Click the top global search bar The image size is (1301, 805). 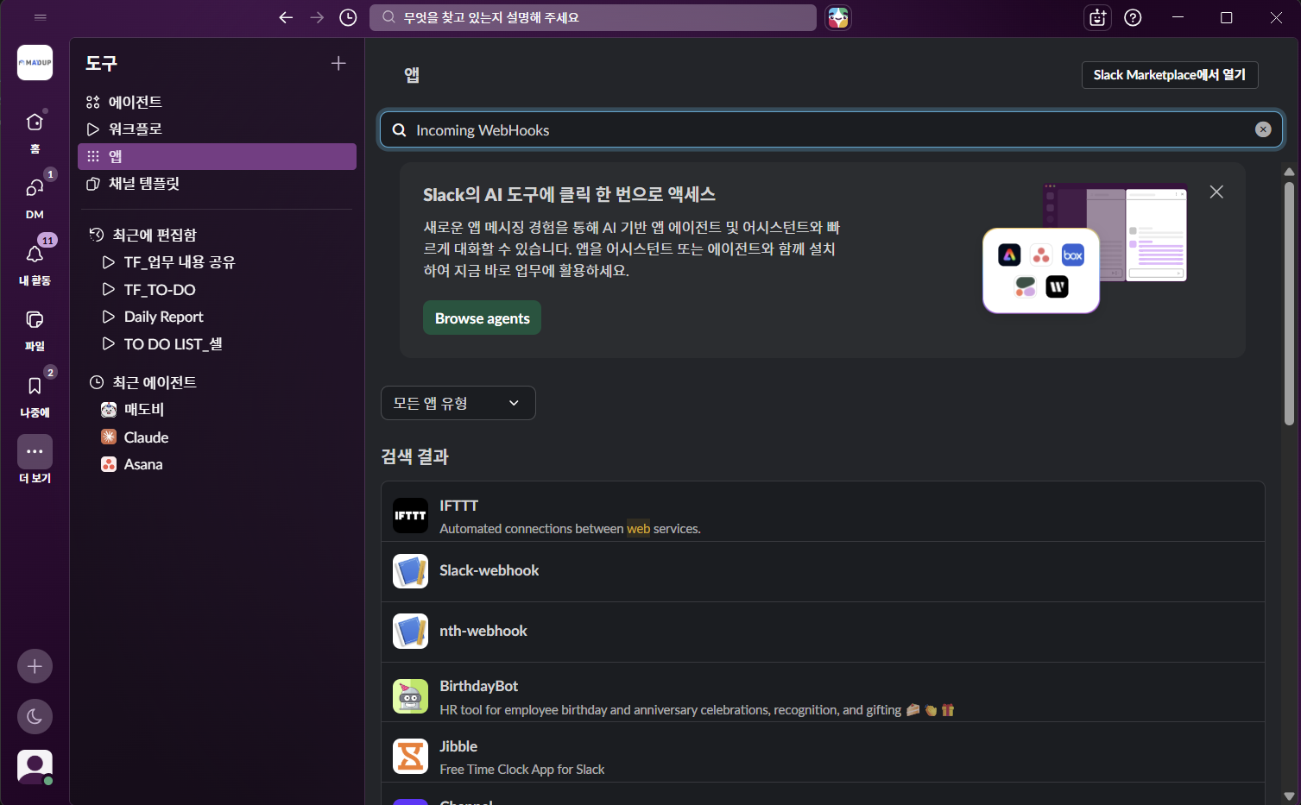(x=593, y=17)
